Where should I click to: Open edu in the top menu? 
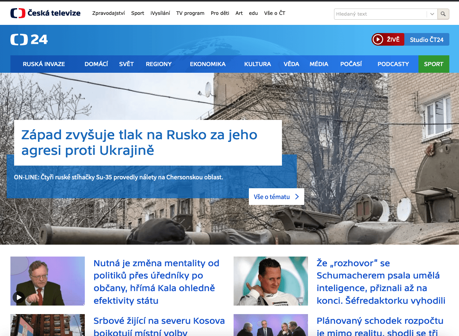coord(253,13)
